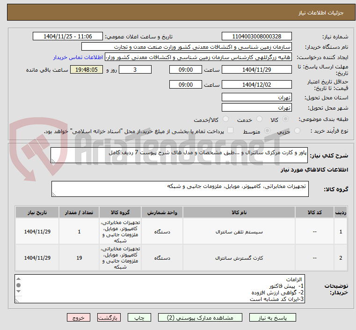Click the 'نام کالا' column header
Viewport: 356px width, 330px height.
coord(239,212)
